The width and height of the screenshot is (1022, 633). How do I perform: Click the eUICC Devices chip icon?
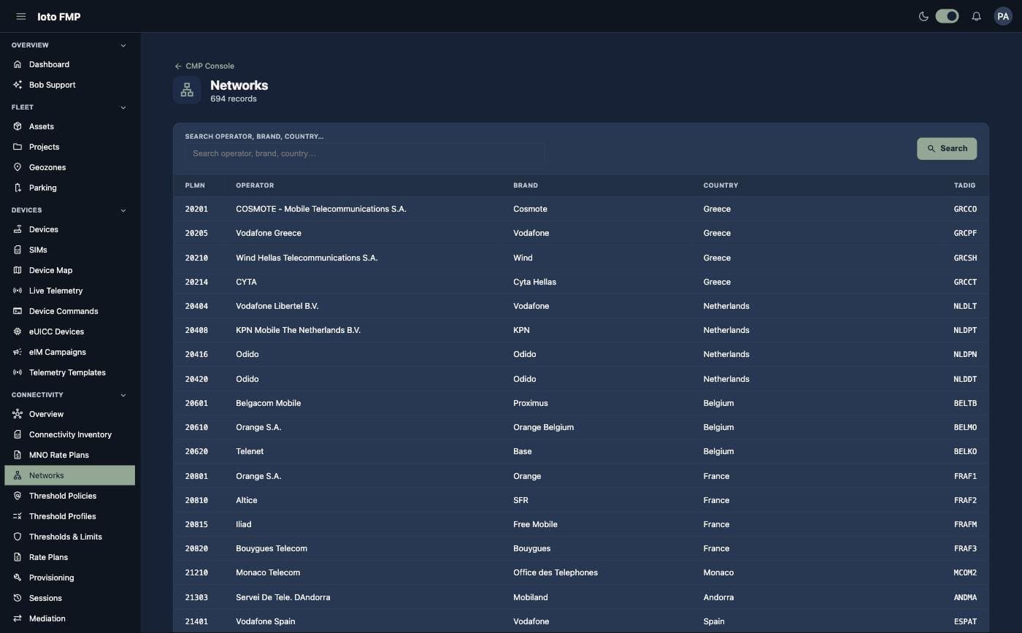[x=18, y=331]
